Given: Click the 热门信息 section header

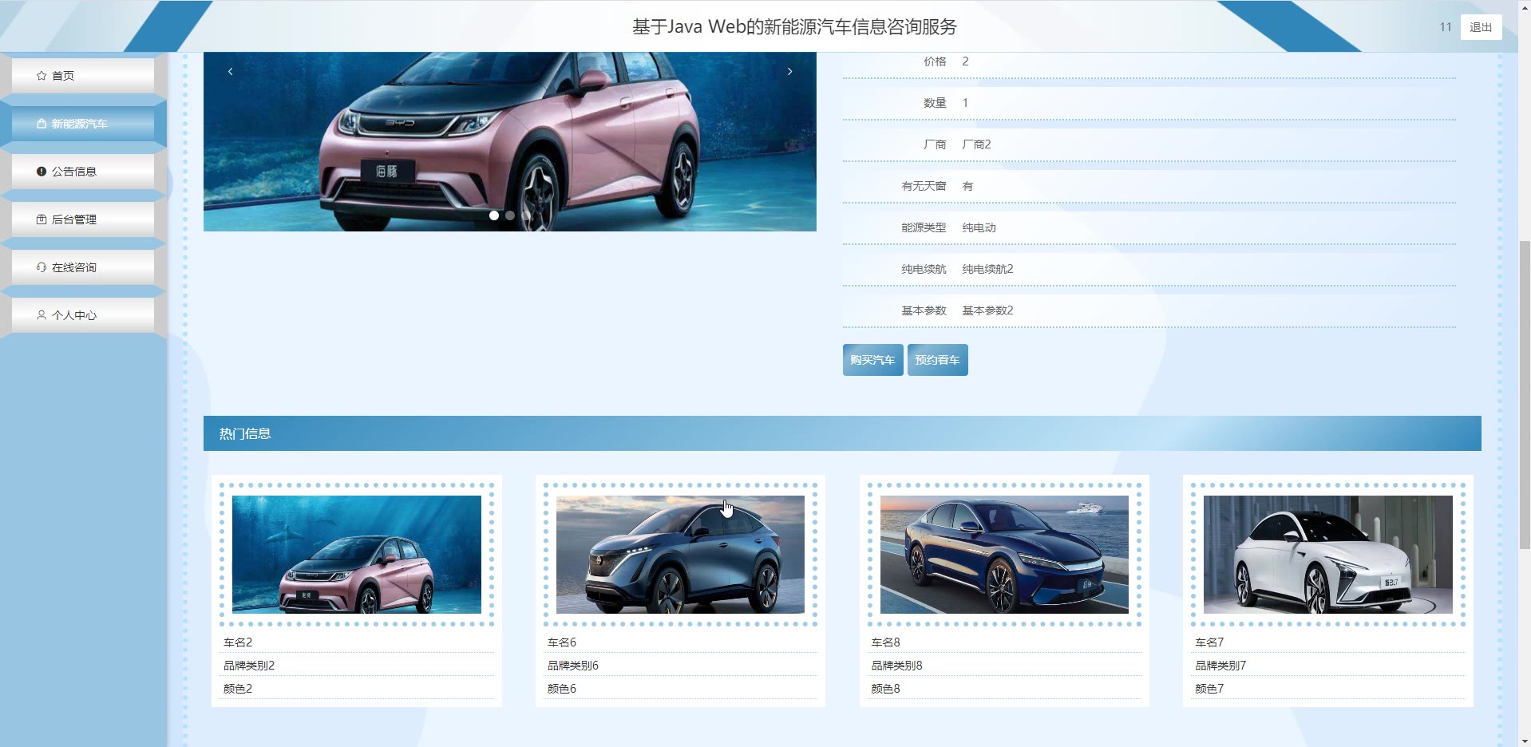Looking at the screenshot, I should tap(842, 433).
